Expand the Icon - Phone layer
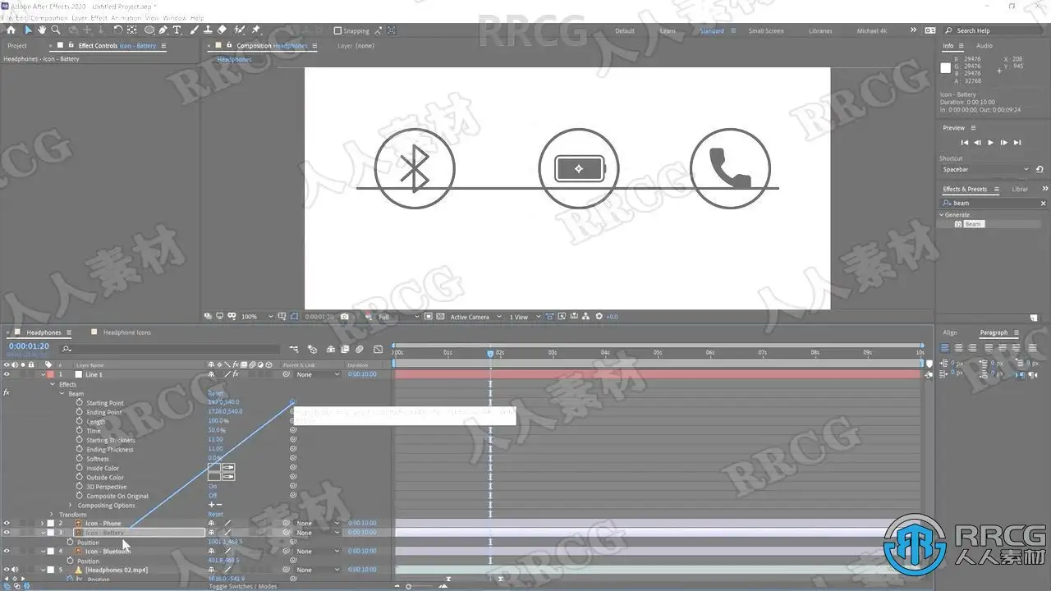 click(44, 523)
